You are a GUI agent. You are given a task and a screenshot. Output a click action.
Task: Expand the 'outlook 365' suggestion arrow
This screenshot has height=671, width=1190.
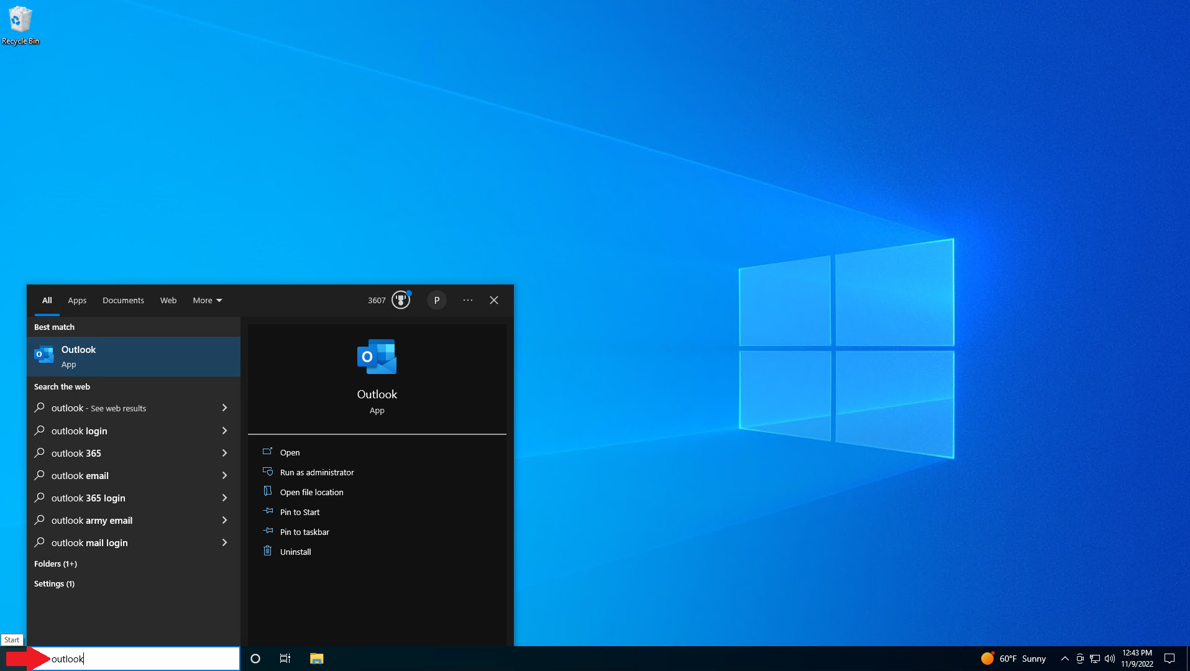coord(224,453)
